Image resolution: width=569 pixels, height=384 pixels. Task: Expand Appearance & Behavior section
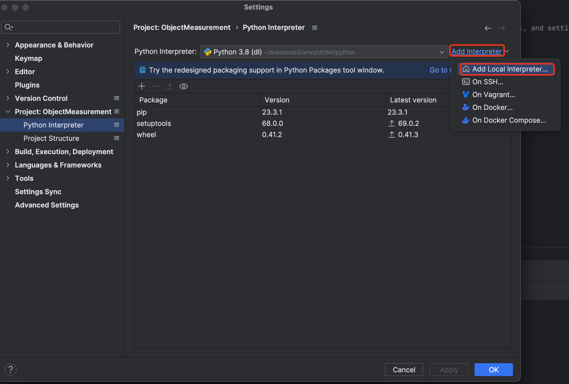tap(8, 45)
